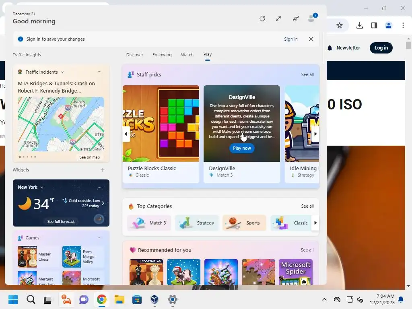Select Sports category

point(244,223)
